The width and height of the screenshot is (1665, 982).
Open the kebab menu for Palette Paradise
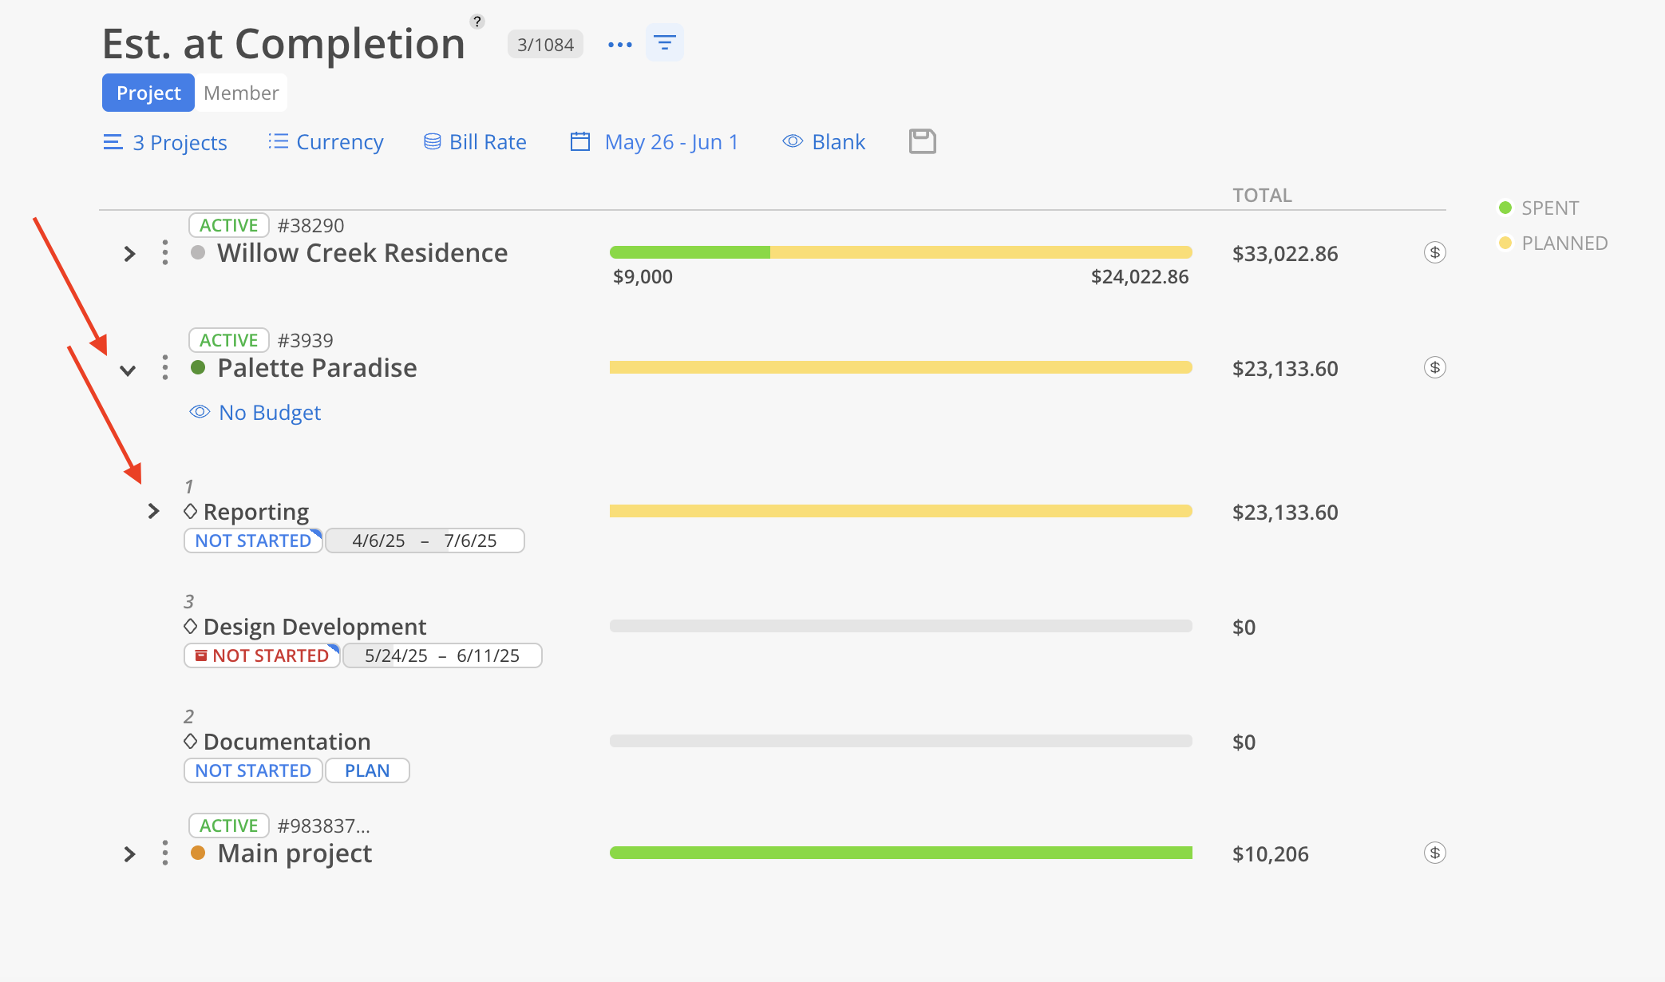point(165,368)
